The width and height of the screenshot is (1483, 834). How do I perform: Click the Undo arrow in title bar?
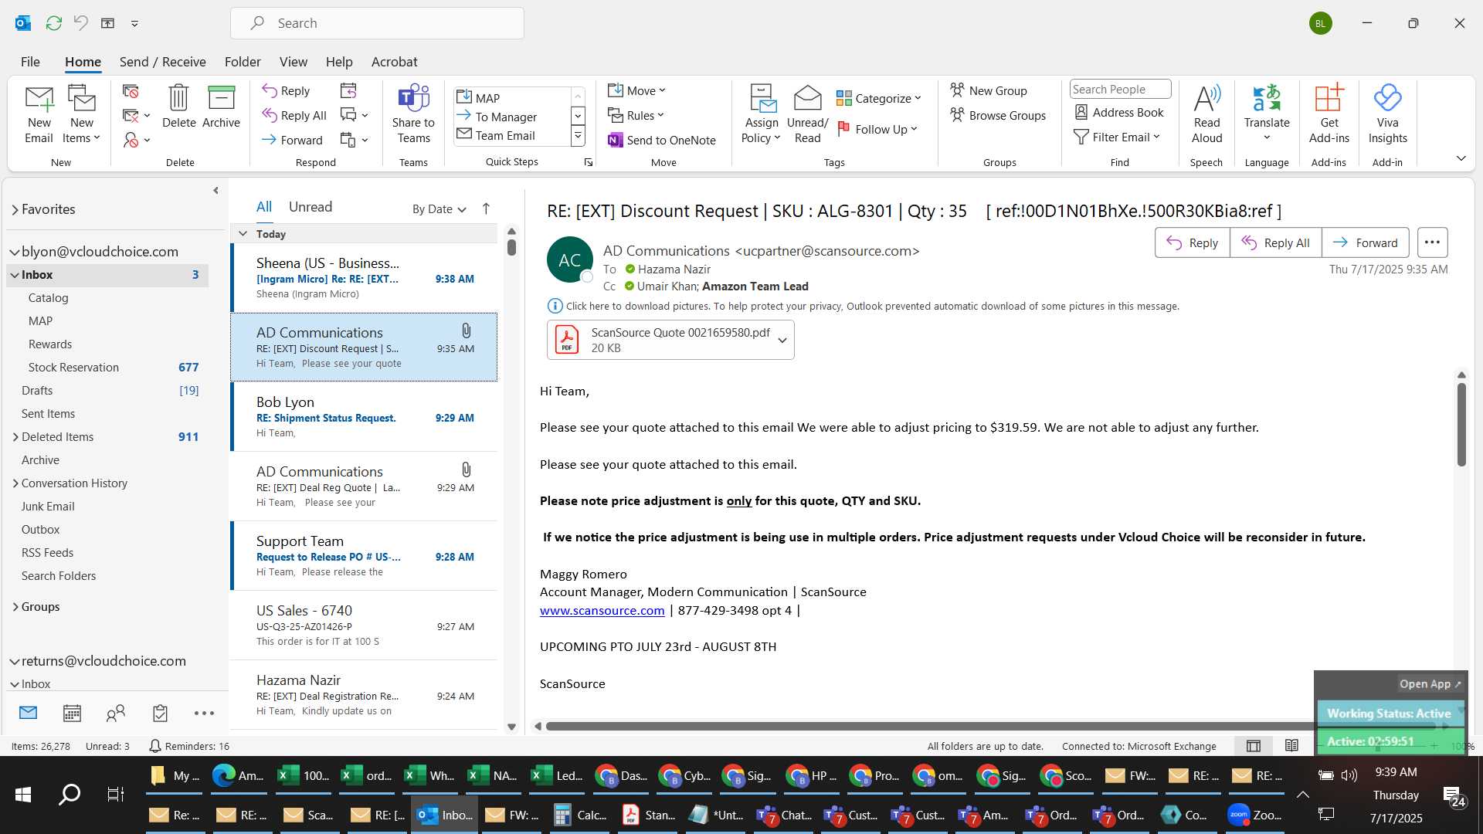(x=81, y=23)
